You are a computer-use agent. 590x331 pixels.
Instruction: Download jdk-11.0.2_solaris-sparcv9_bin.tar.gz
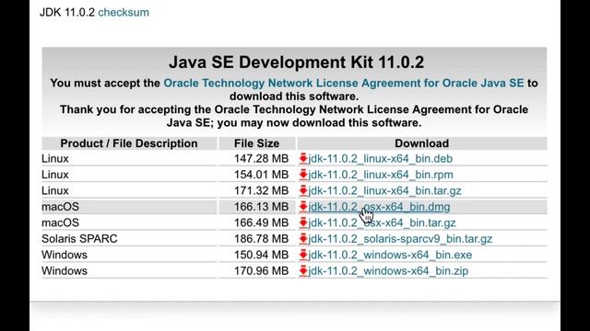pos(400,239)
